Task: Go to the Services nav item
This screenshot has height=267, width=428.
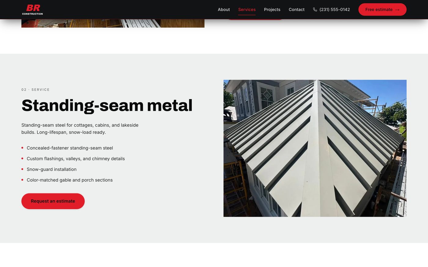Action: click(x=247, y=9)
